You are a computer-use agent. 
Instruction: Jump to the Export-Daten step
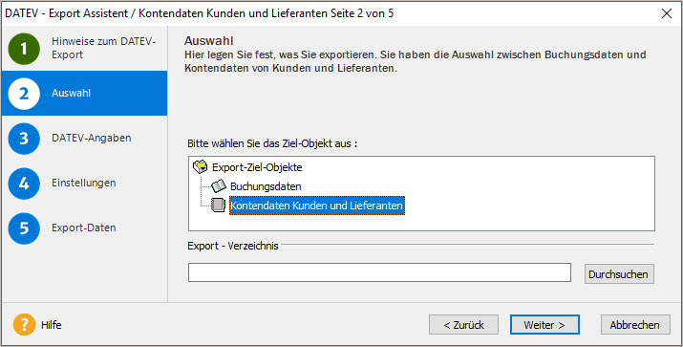(x=84, y=228)
